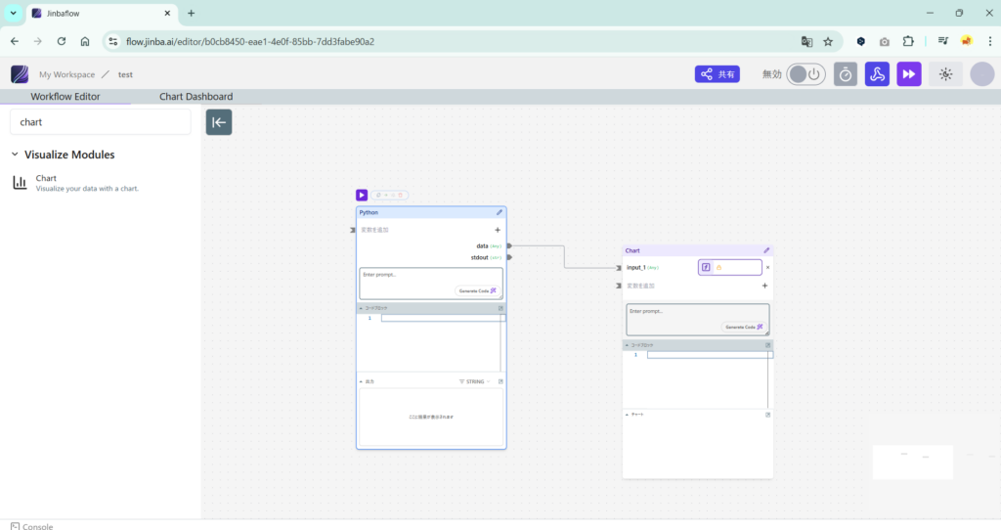1001x530 pixels.
Task: Select the Workflow Editor tab
Action: click(x=65, y=97)
